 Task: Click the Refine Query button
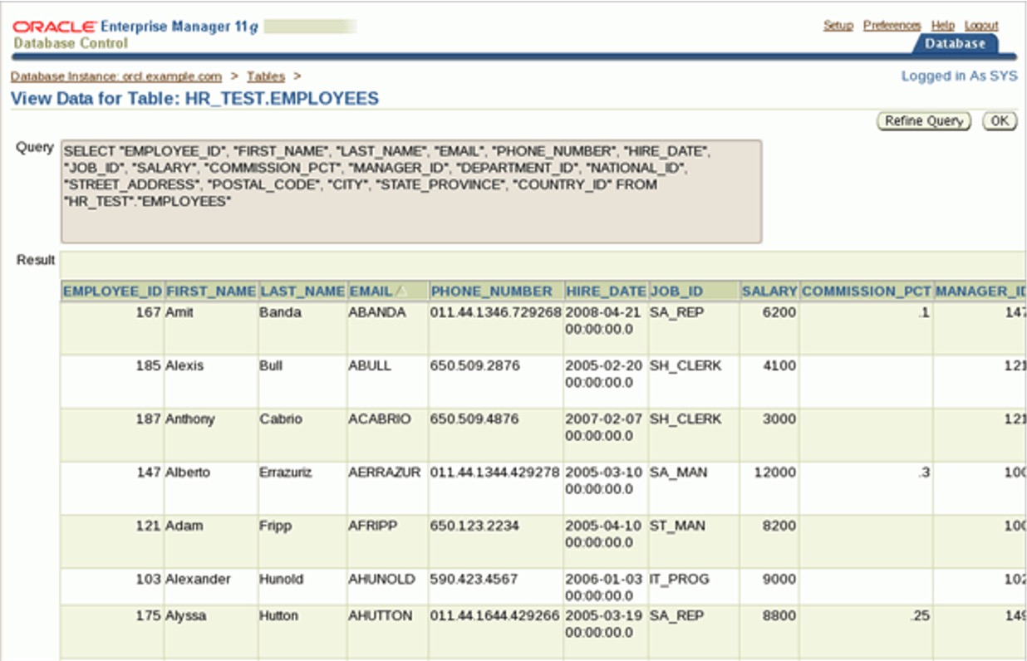pos(923,121)
